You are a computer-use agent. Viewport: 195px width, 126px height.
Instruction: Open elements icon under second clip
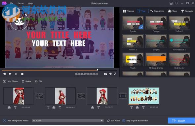60,108
